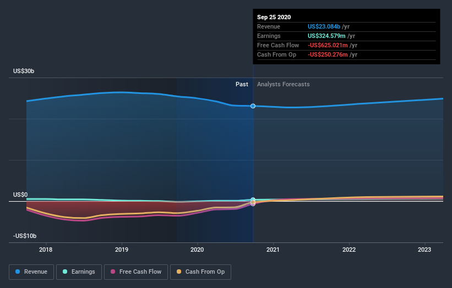
Task: Click the 'Past' label on chart
Action: tap(242, 84)
